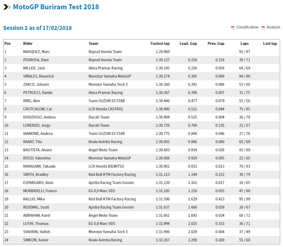Click previous gap value 0.007
The width and height of the screenshot is (283, 247).
pos(220,93)
